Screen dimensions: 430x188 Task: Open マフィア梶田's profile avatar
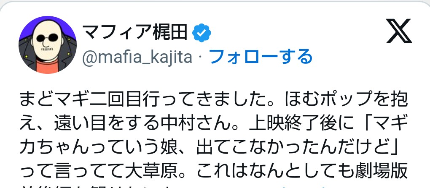pos(47,45)
